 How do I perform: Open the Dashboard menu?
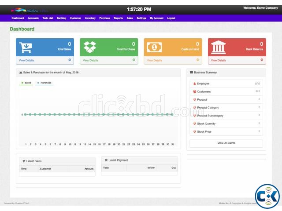[x=18, y=18]
